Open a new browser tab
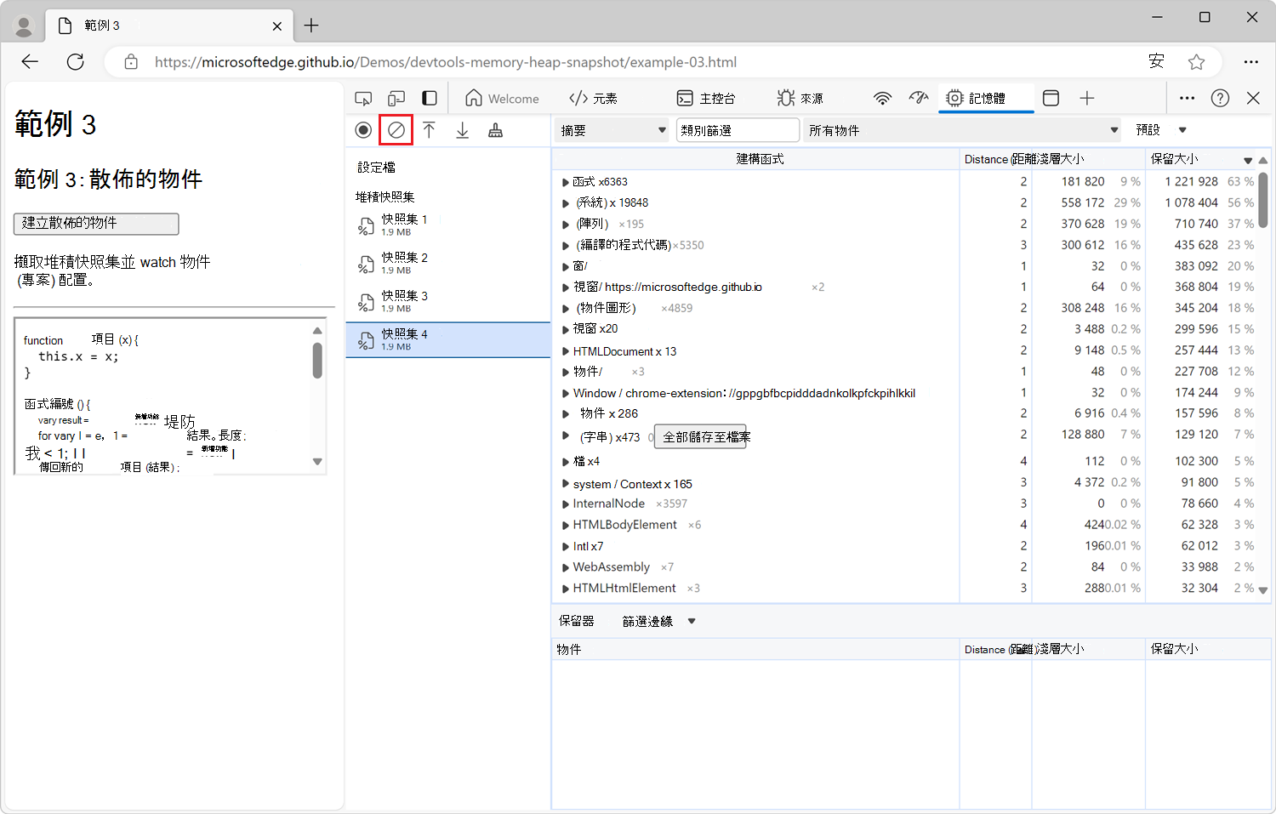Screen dimensions: 1276x814 [311, 26]
